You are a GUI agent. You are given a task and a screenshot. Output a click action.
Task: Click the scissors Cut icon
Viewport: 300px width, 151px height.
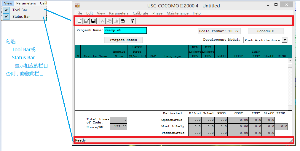pos(102,21)
